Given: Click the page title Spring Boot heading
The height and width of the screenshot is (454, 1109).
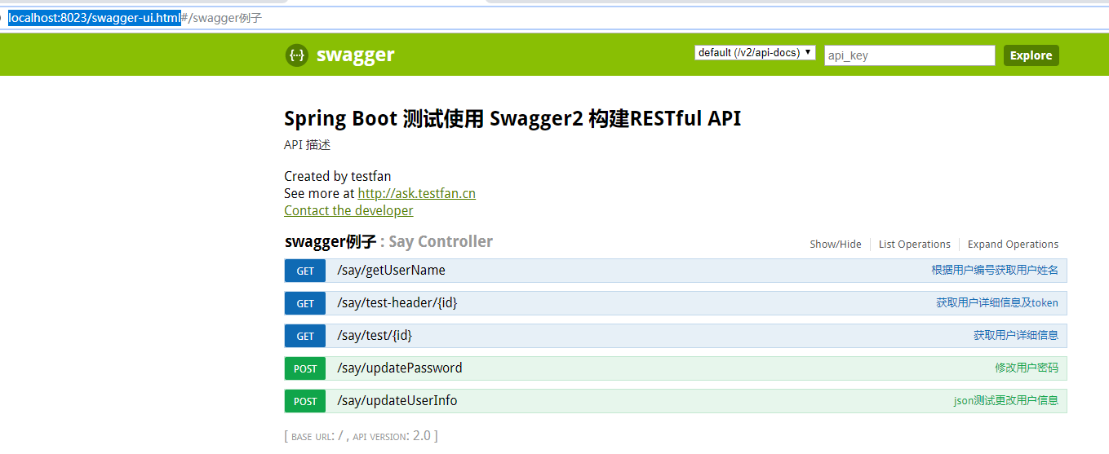Looking at the screenshot, I should [x=512, y=119].
